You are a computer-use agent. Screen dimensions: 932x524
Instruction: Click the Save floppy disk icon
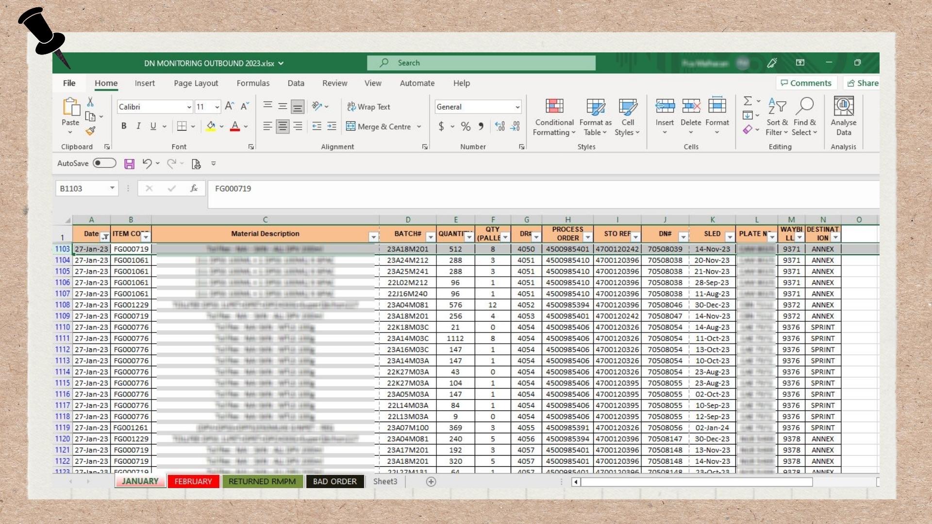click(129, 164)
